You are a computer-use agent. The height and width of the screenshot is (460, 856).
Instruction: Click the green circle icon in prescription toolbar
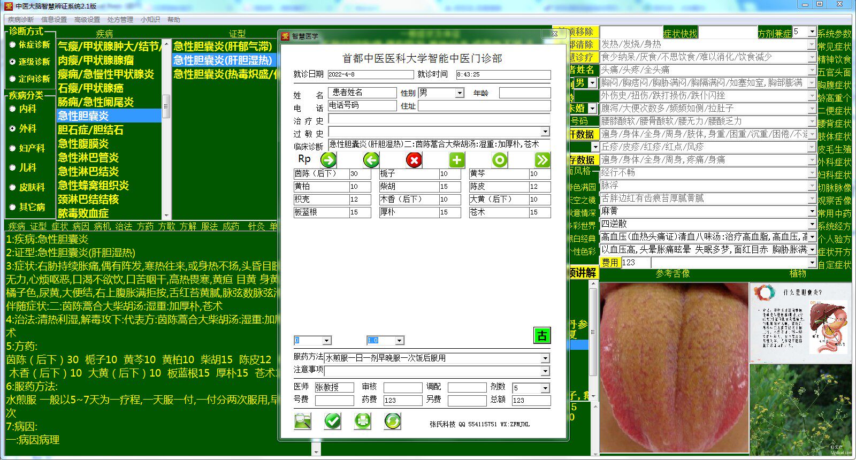(x=499, y=159)
